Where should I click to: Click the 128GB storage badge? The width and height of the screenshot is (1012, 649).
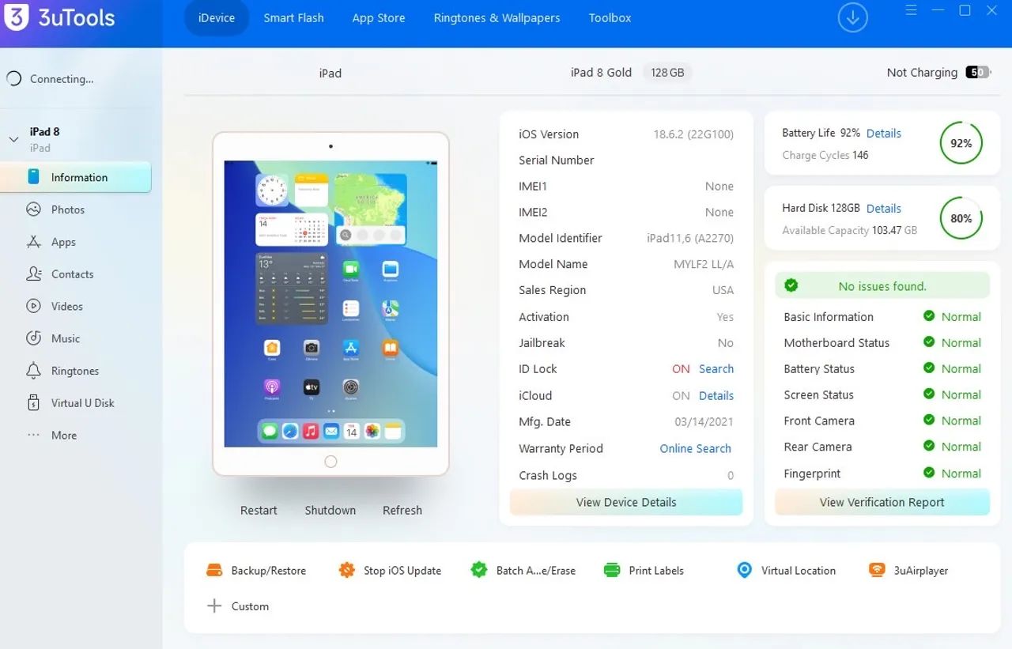point(667,73)
